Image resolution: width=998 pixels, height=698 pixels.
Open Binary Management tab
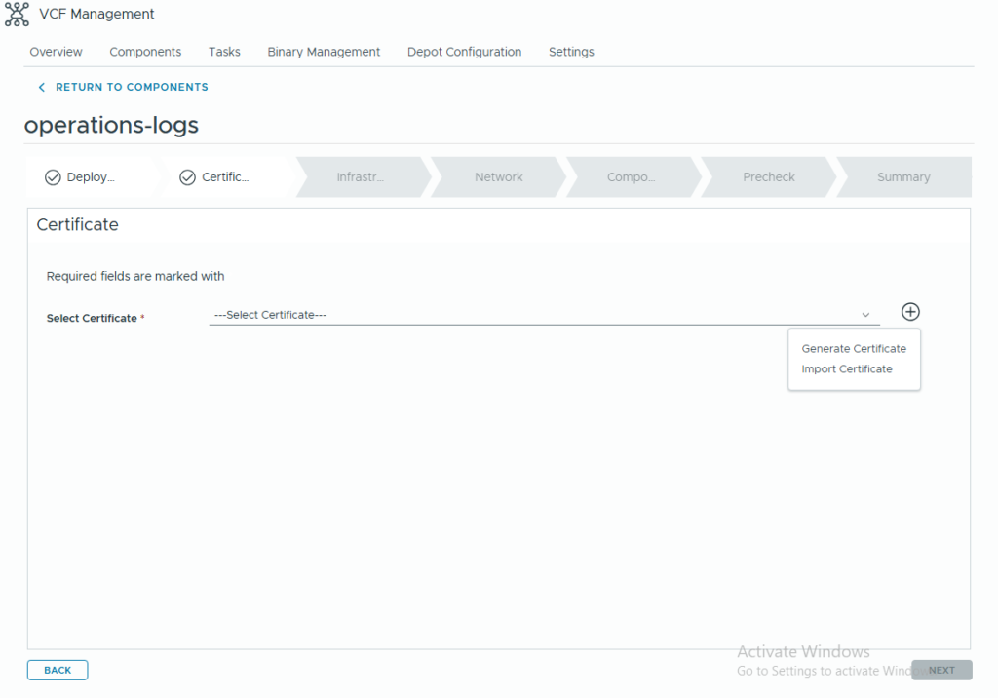[324, 52]
